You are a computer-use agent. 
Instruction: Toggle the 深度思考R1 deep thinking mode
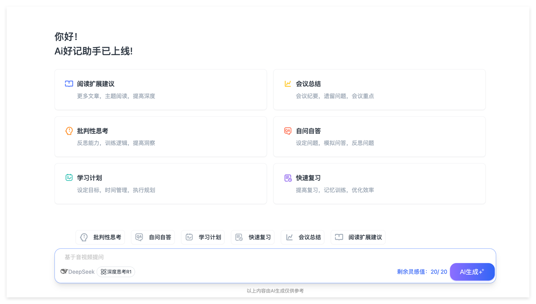point(116,272)
